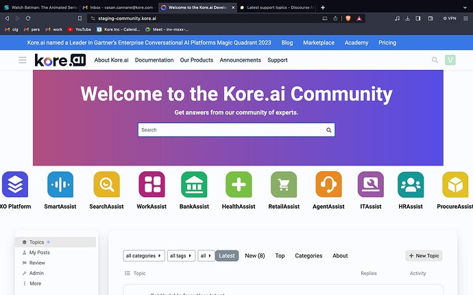The width and height of the screenshot is (473, 295).
Task: Open the YouTube bookmark
Action: pyautogui.click(x=80, y=29)
